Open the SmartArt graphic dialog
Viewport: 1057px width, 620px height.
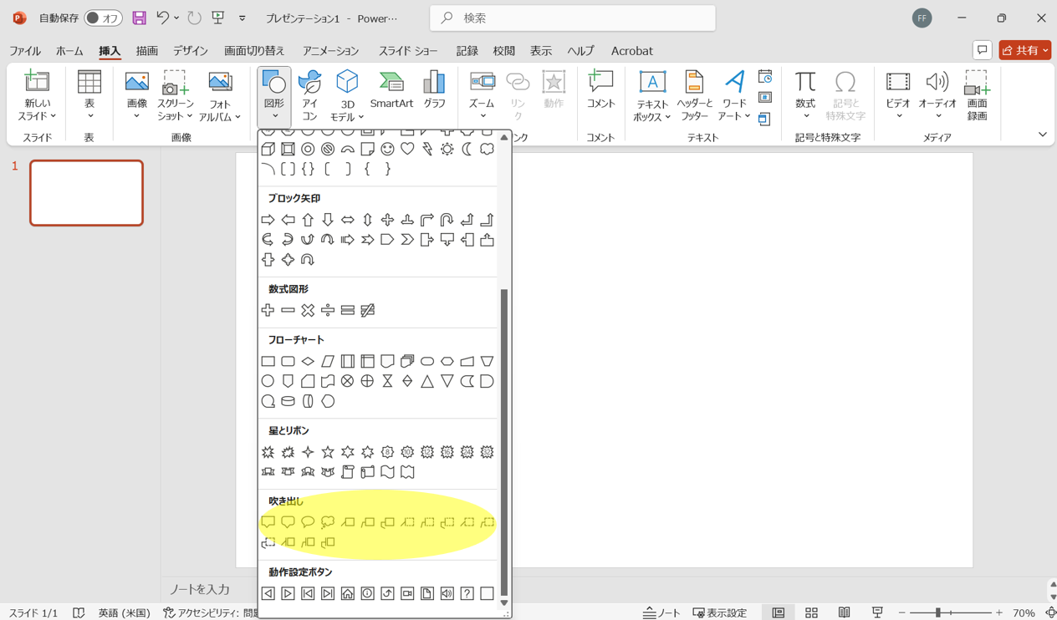(391, 90)
